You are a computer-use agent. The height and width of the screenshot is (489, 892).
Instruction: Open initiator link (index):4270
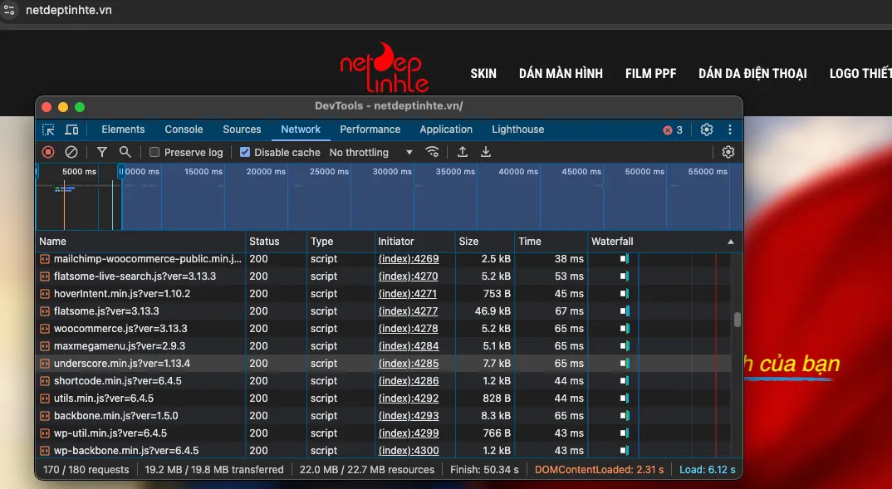pyautogui.click(x=409, y=276)
